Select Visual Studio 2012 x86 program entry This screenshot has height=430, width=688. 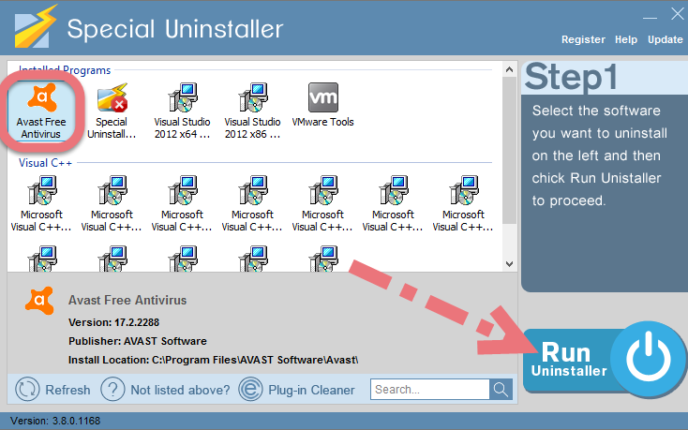point(252,111)
